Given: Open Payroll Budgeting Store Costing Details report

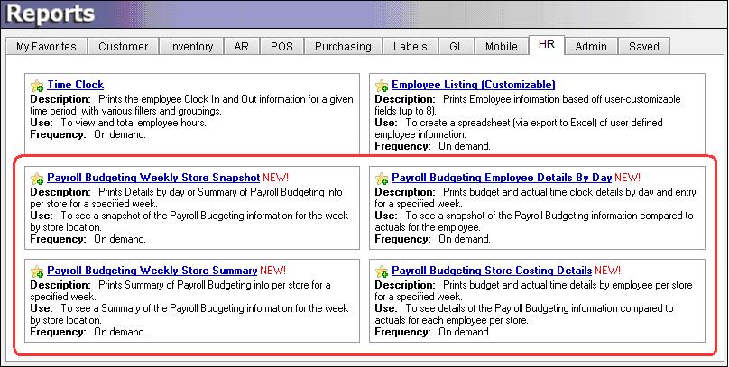Looking at the screenshot, I should (492, 271).
